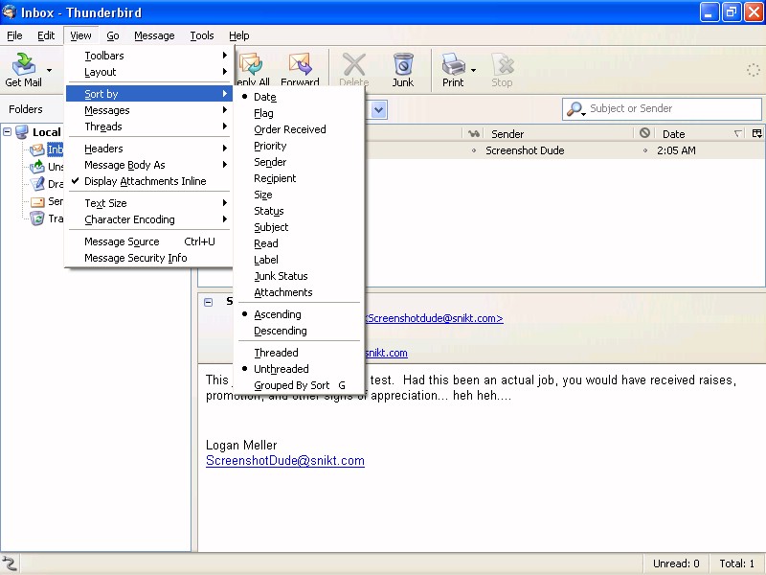
Task: Click the Unsent folder icon
Action: [x=37, y=167]
